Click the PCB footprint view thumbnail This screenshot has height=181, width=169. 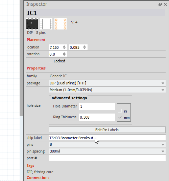[61, 24]
